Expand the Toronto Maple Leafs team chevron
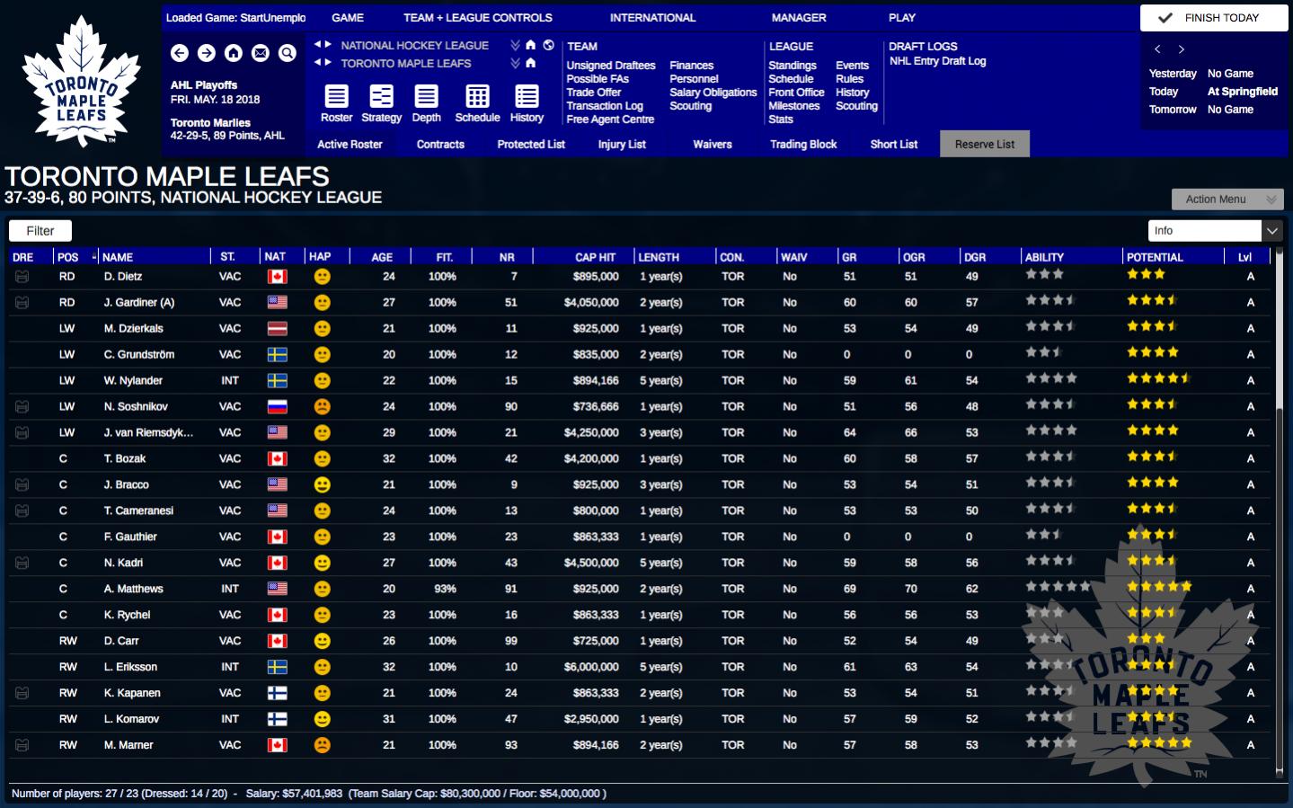The height and width of the screenshot is (808, 1293). point(515,64)
